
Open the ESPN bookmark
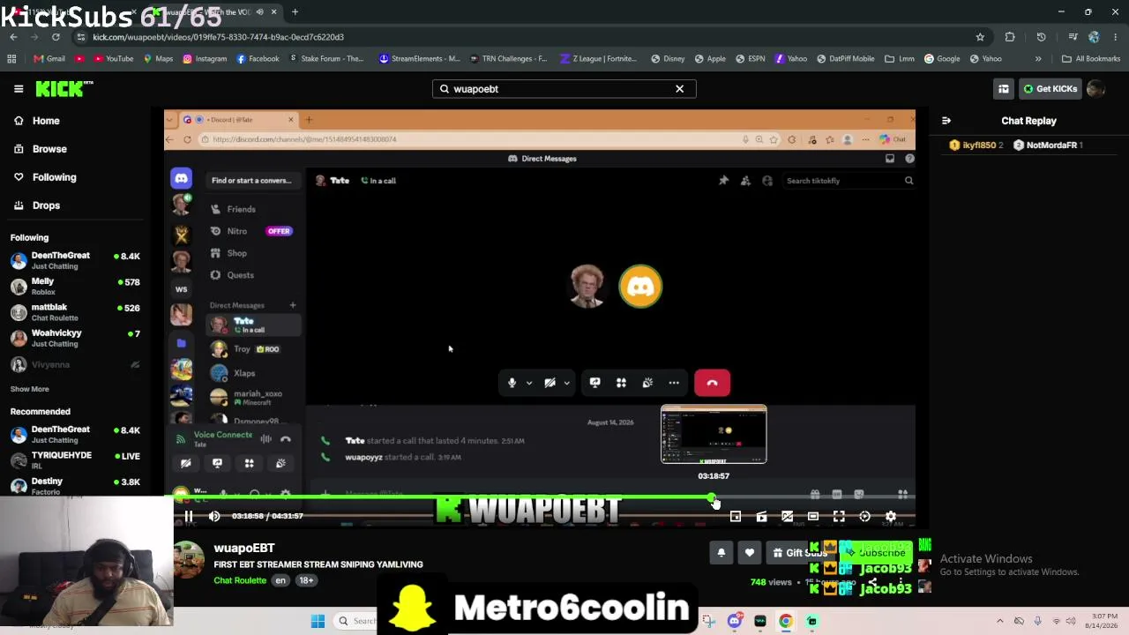pos(750,59)
